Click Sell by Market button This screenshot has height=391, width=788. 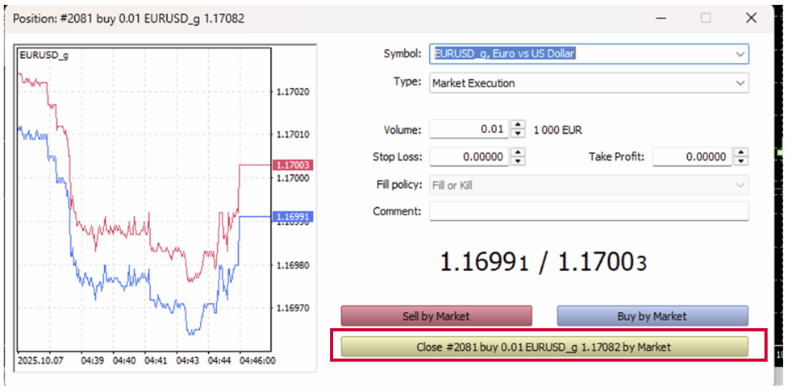[436, 316]
